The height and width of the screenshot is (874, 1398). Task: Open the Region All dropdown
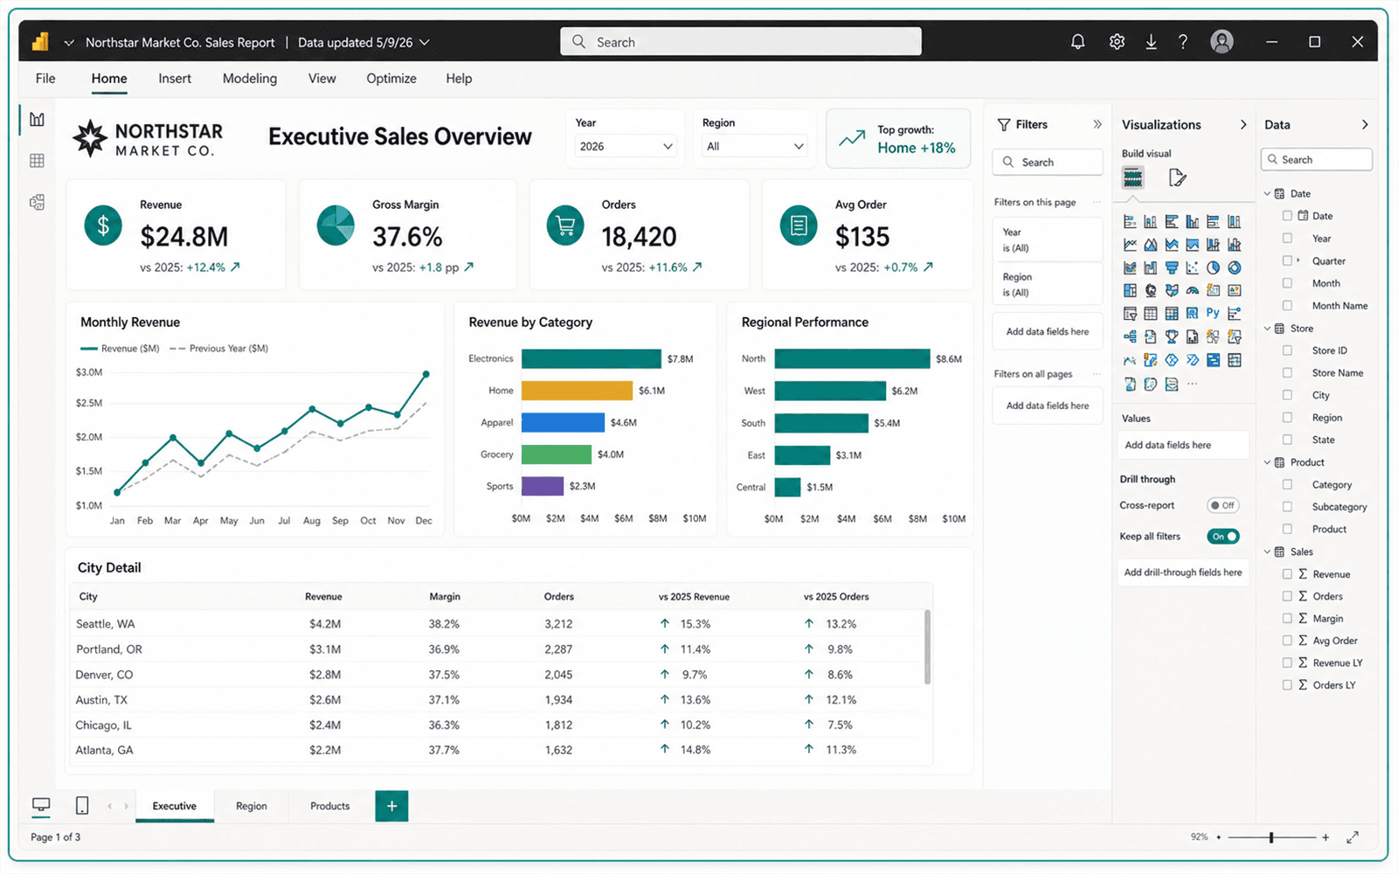coord(755,146)
